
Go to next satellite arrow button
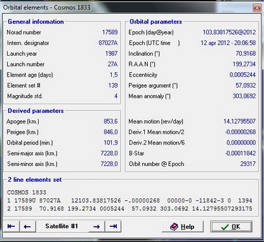coord(96,226)
